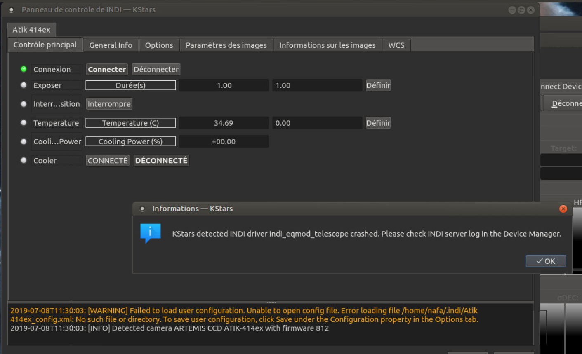Click the Interr...sition property label
Screen dimensions: 582x354
point(57,104)
